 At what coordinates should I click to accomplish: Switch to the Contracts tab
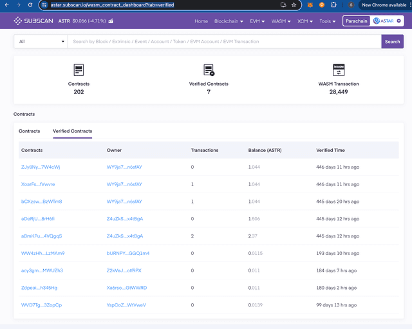coord(29,131)
